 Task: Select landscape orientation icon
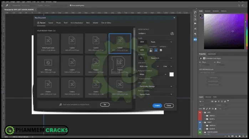pos(156,50)
